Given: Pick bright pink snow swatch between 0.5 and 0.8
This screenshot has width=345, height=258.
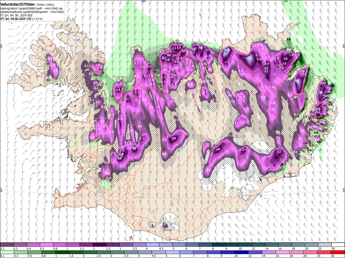Looking at the screenshot, I should [x=46, y=245].
